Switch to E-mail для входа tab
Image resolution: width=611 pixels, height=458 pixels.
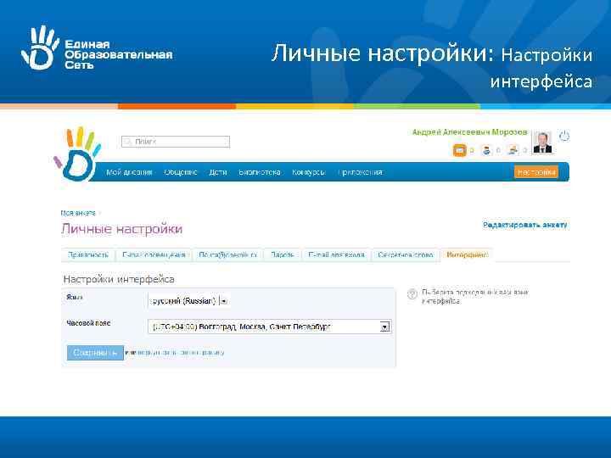point(337,254)
